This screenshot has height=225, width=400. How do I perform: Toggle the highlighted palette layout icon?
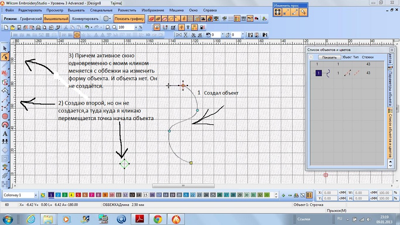point(309,195)
